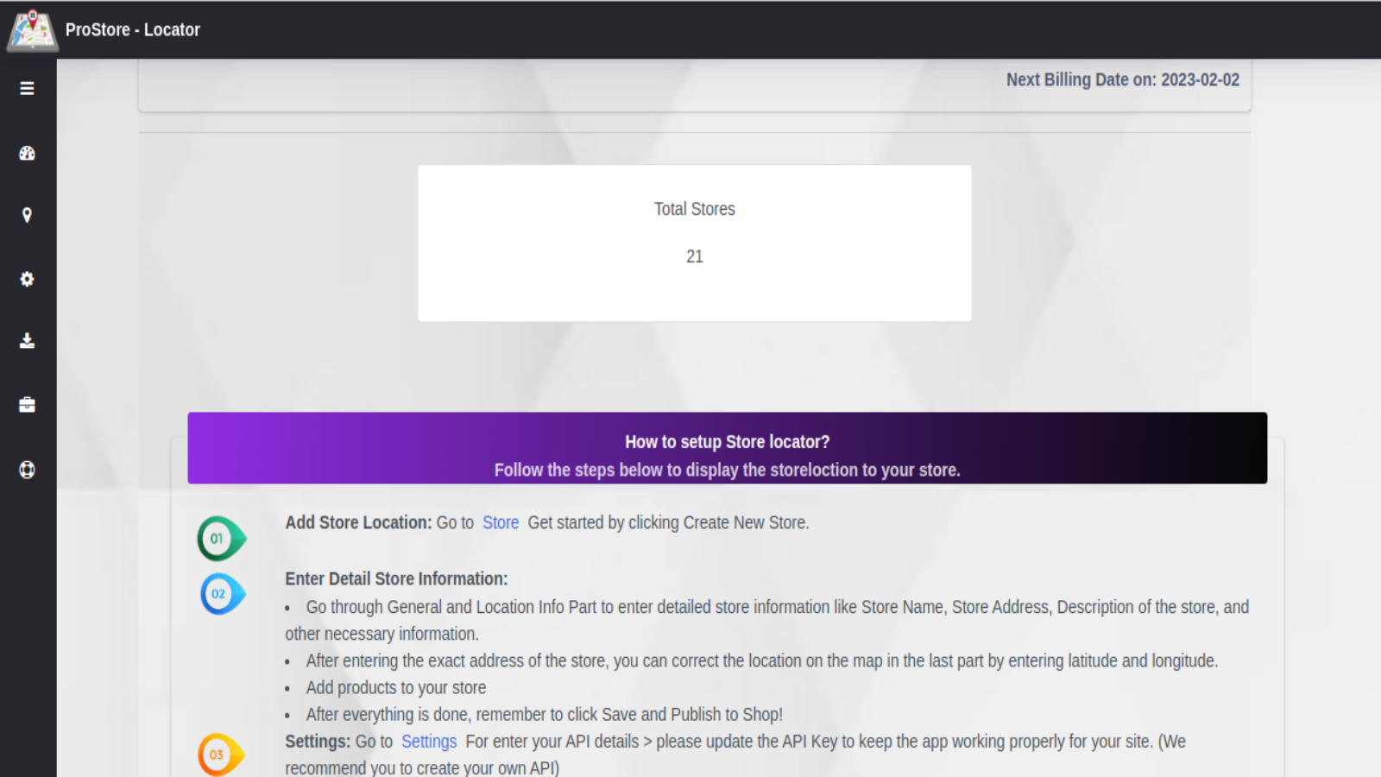Open the settings gear icon in sidebar

tap(27, 279)
